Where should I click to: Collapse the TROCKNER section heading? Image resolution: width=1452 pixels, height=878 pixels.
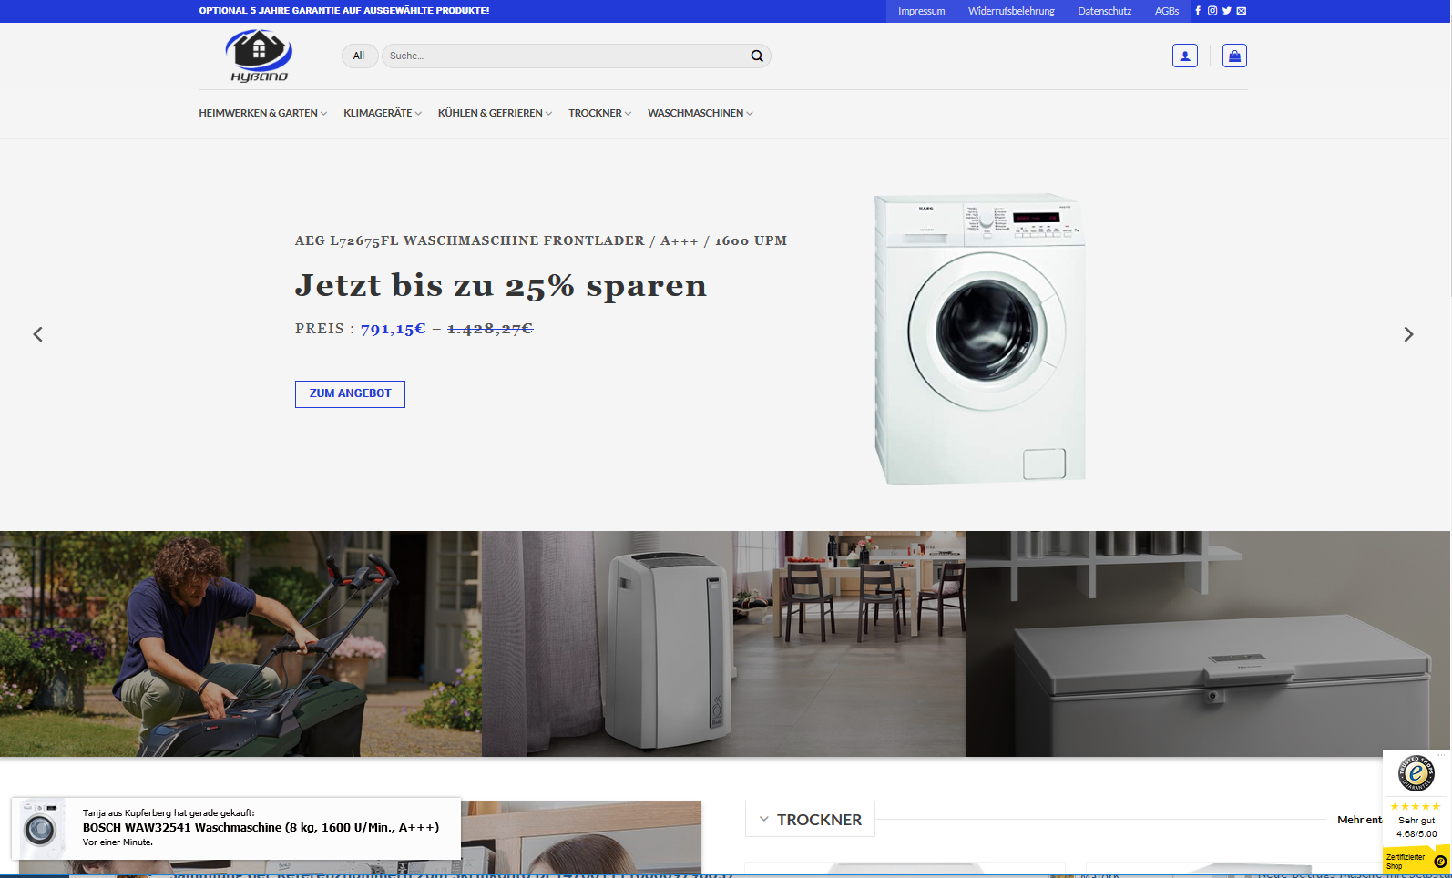[x=810, y=819]
